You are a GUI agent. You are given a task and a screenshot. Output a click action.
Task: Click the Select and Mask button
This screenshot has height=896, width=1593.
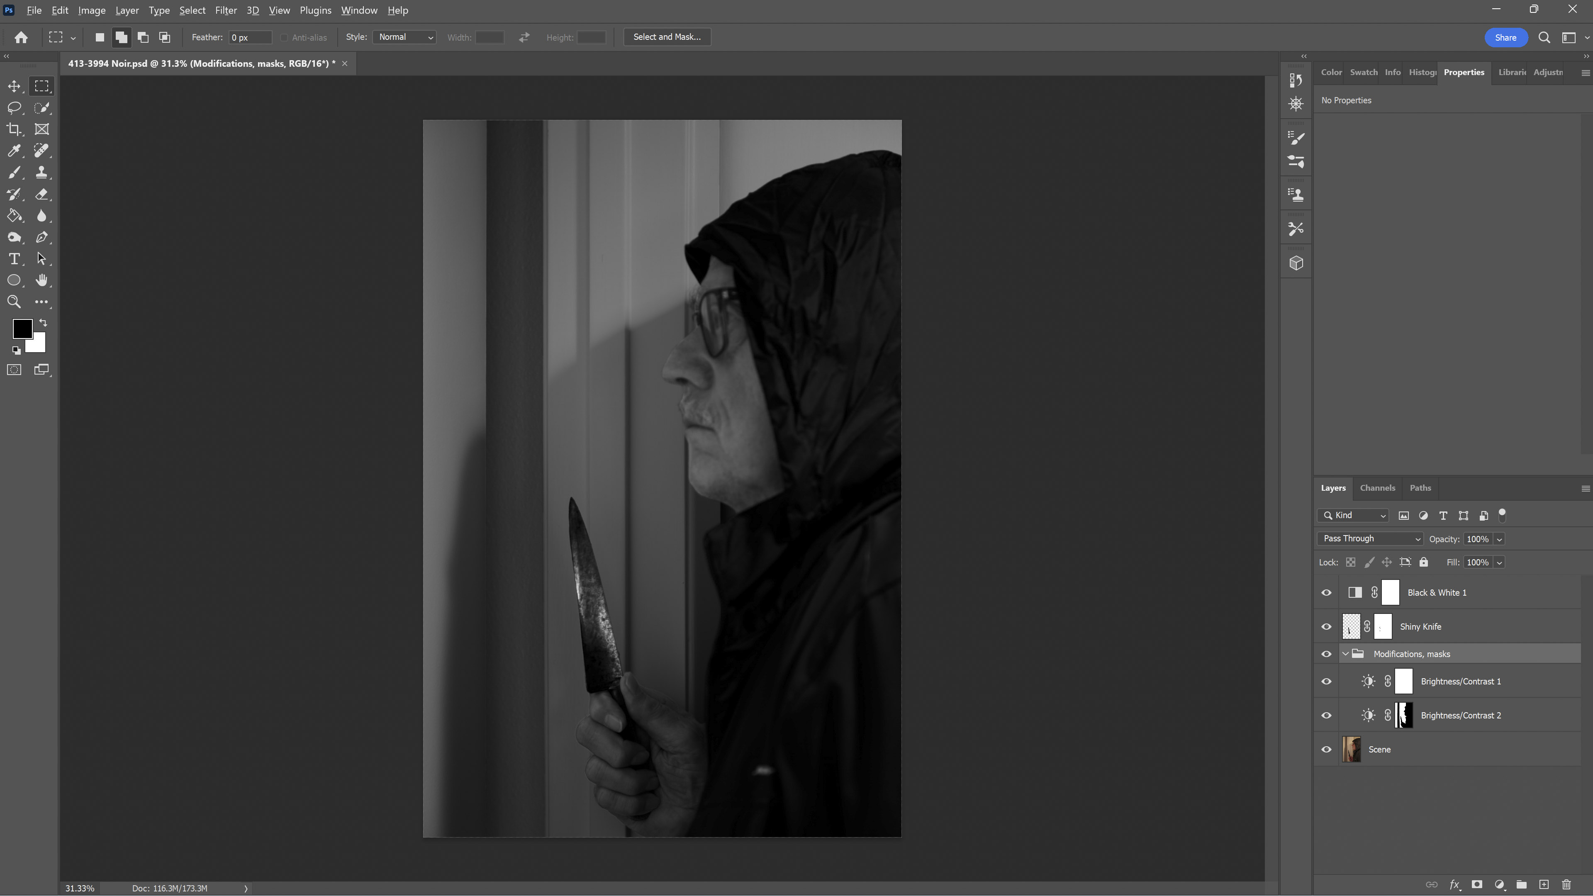(667, 37)
